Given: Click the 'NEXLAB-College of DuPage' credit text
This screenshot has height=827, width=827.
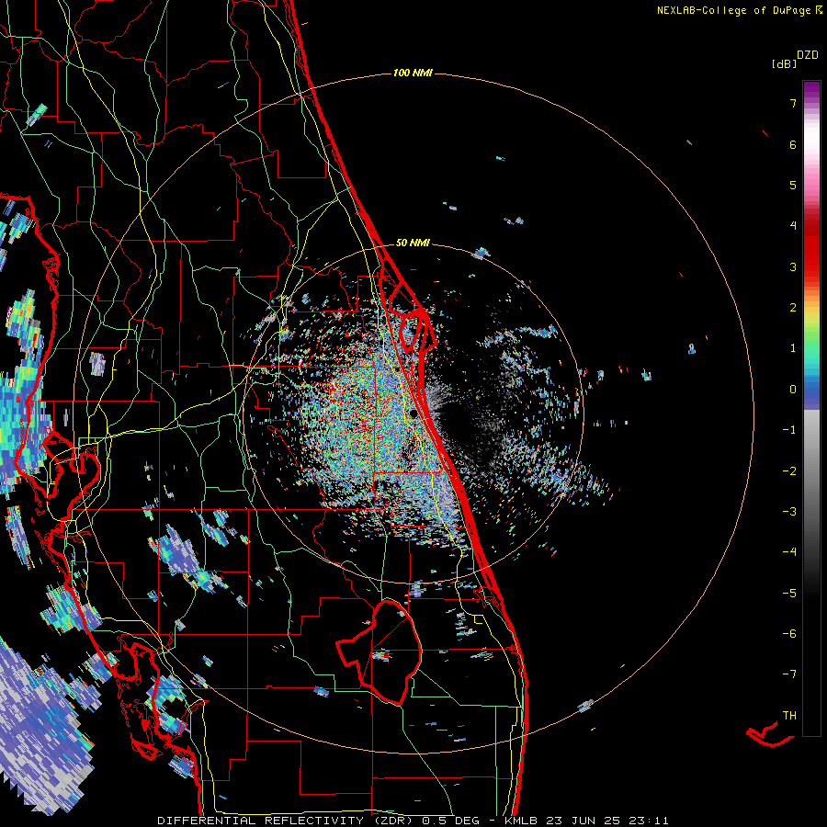Looking at the screenshot, I should pos(735,10).
